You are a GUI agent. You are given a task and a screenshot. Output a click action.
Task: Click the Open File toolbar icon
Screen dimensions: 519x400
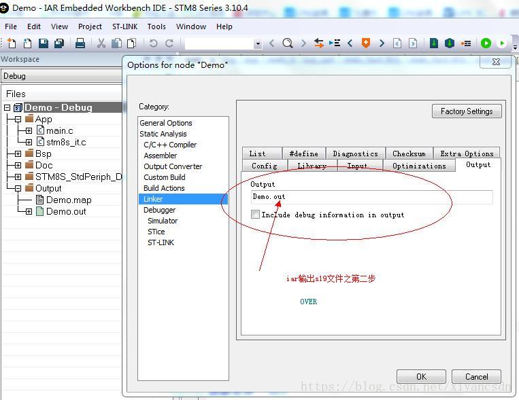click(27, 43)
